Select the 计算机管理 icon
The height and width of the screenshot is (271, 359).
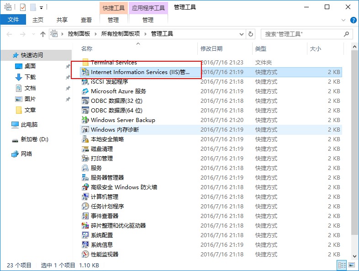85,197
